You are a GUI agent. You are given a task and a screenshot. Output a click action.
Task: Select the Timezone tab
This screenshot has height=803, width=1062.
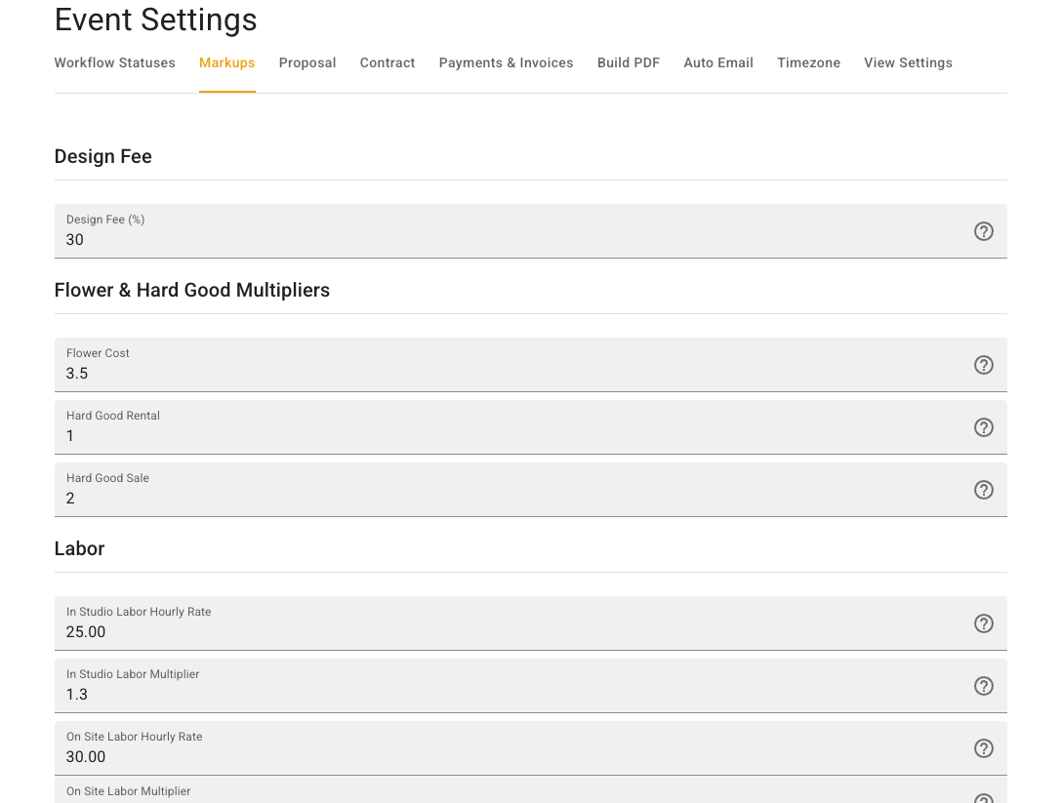[808, 63]
